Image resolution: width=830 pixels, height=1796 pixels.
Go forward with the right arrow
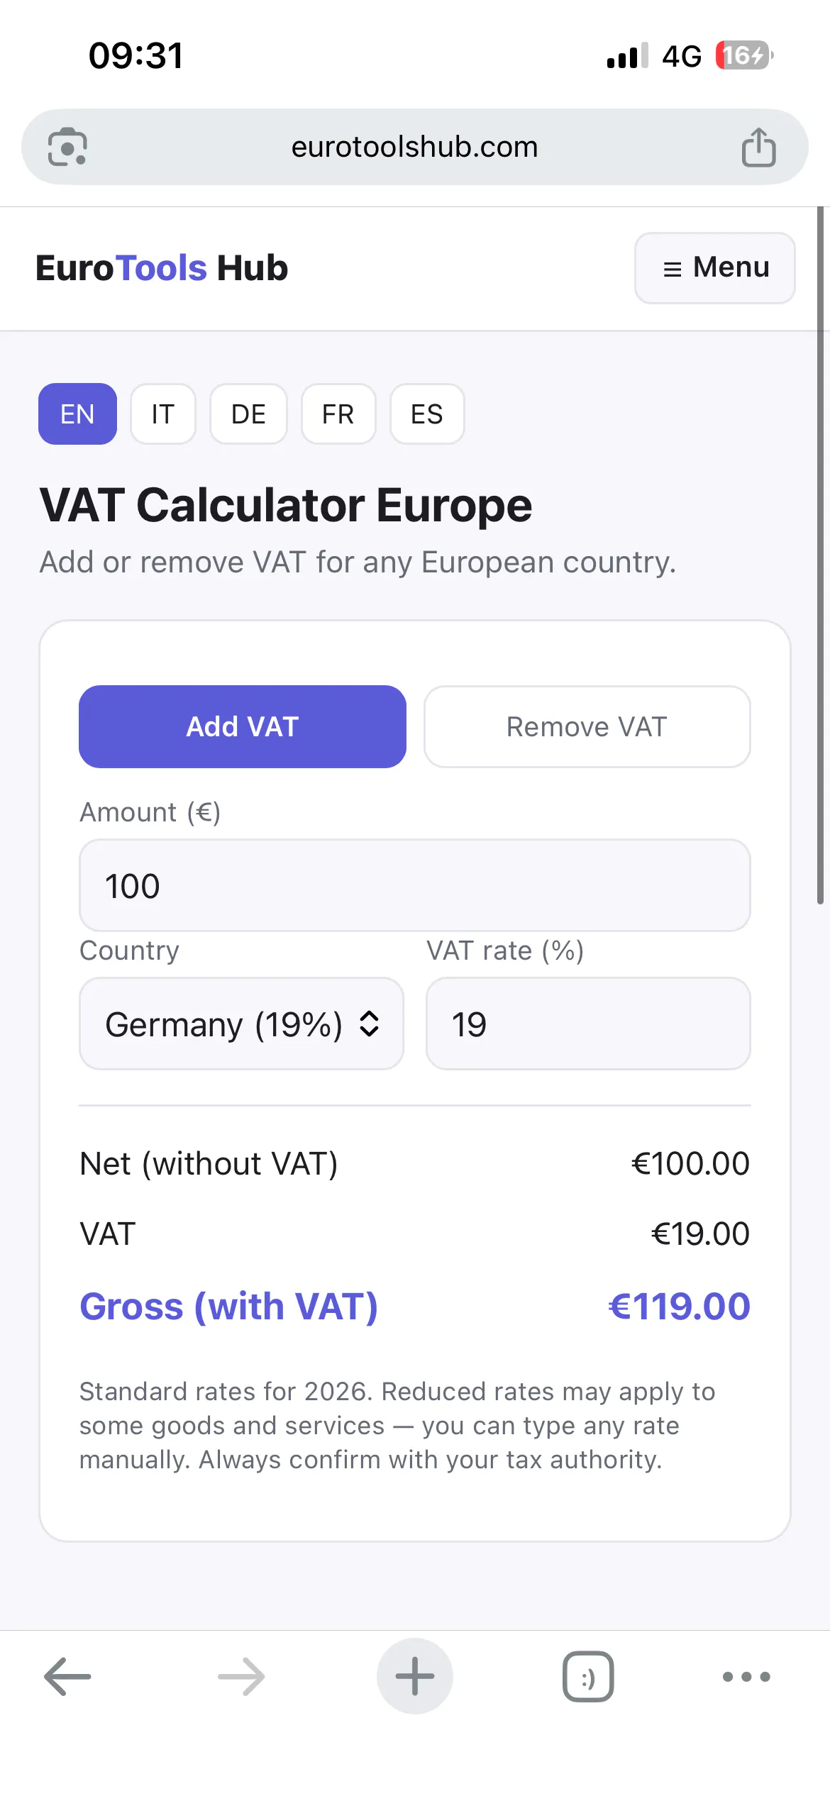point(241,1676)
